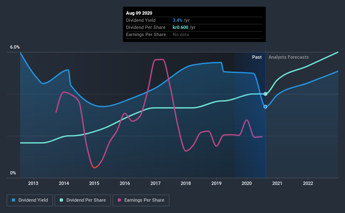Click the pink Earnings Per Share legend dot
The image size is (345, 213).
[x=119, y=200]
